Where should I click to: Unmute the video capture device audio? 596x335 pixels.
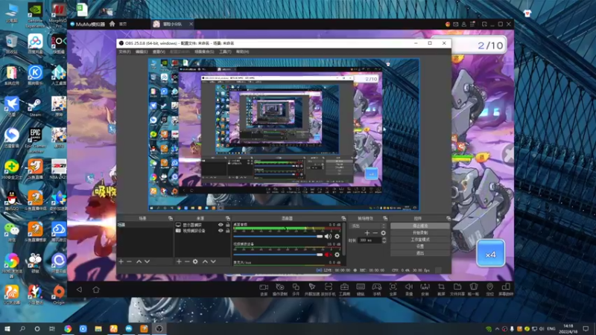coord(328,255)
